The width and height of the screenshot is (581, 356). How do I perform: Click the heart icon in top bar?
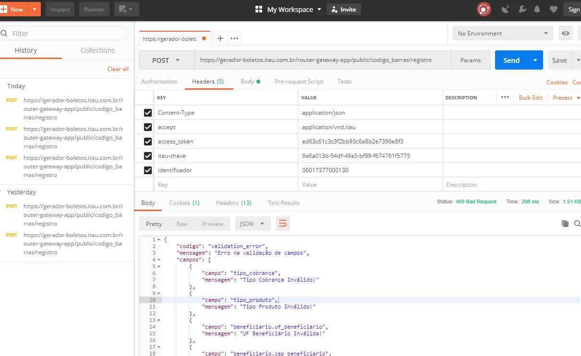pyautogui.click(x=554, y=9)
